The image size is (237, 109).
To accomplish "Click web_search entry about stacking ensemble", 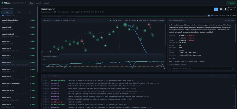I will pos(138,91).
